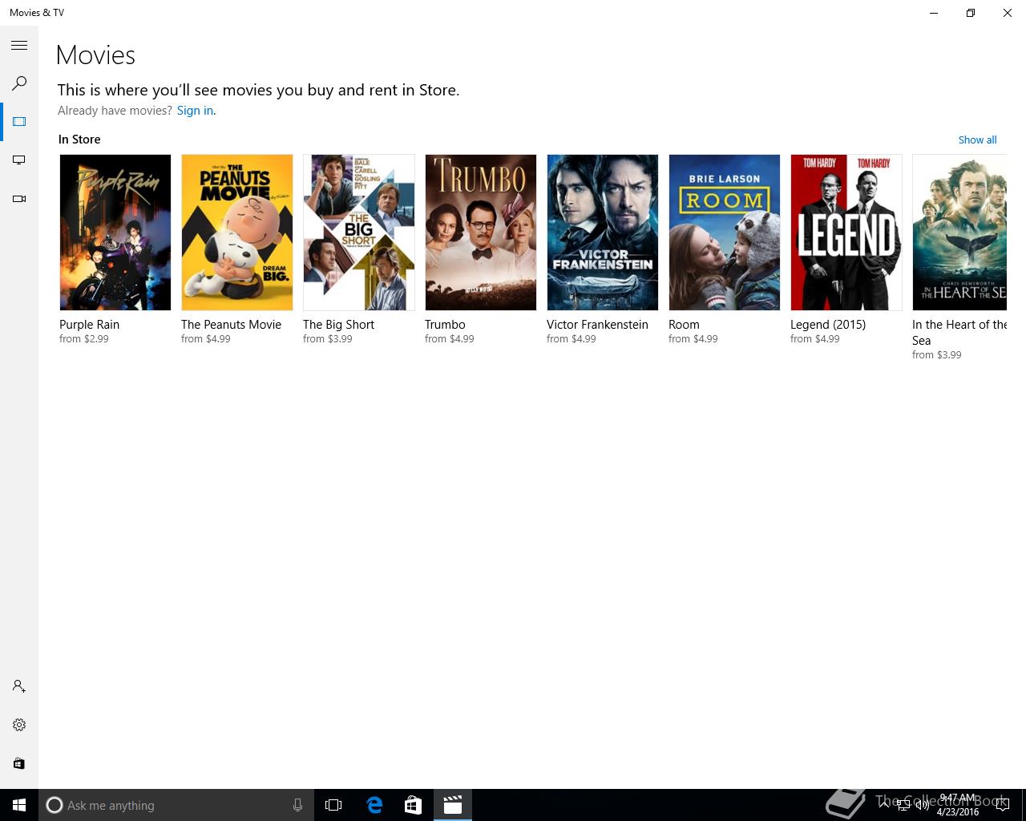Show hidden tray icons chevron
Screen dimensions: 1026x821
point(884,805)
